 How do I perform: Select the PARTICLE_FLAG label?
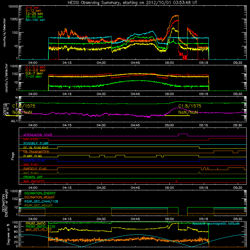(35, 169)
